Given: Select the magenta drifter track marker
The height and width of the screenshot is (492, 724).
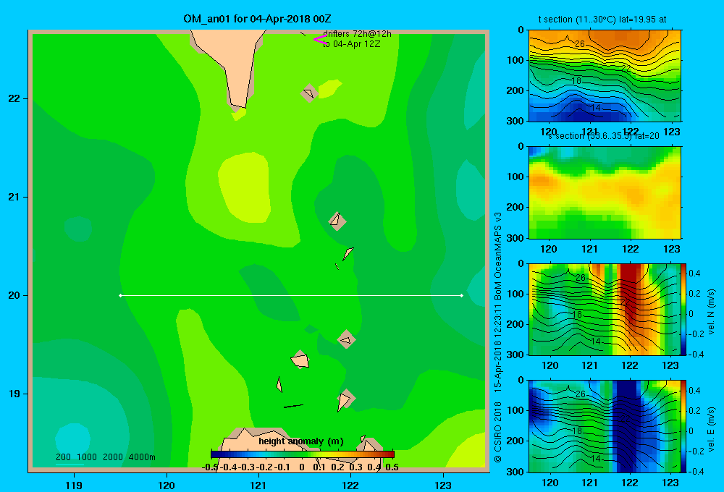Looking at the screenshot, I should click(x=320, y=40).
